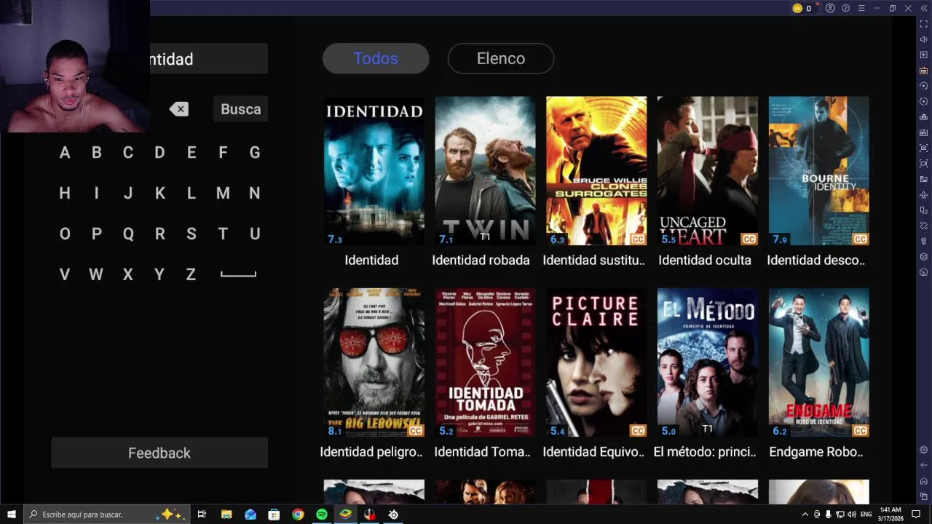Tap the letter N key
The width and height of the screenshot is (932, 524).
[x=254, y=194]
